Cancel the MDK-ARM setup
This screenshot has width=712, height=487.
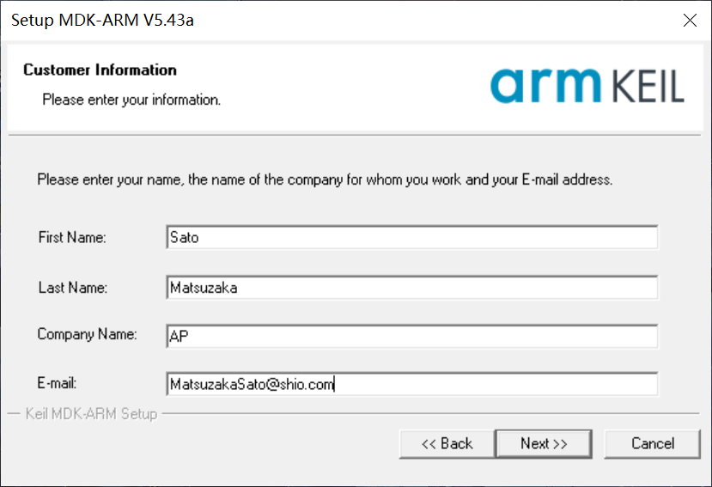click(653, 443)
